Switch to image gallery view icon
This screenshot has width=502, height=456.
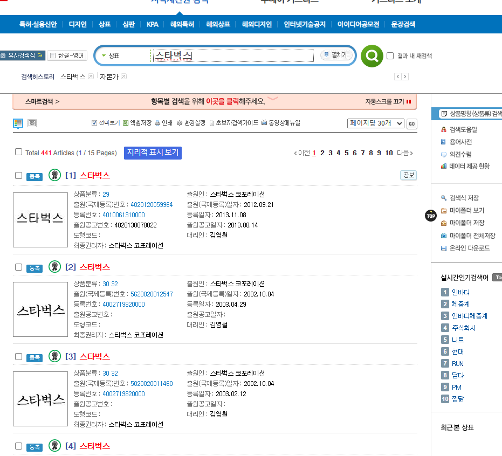tap(32, 123)
